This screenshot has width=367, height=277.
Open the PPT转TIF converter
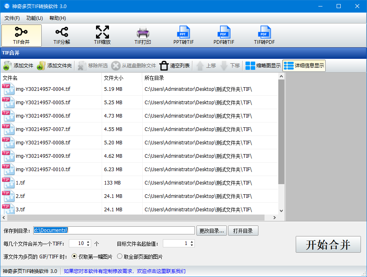183,35
